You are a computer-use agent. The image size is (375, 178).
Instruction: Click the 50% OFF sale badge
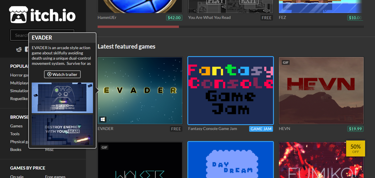point(355,148)
